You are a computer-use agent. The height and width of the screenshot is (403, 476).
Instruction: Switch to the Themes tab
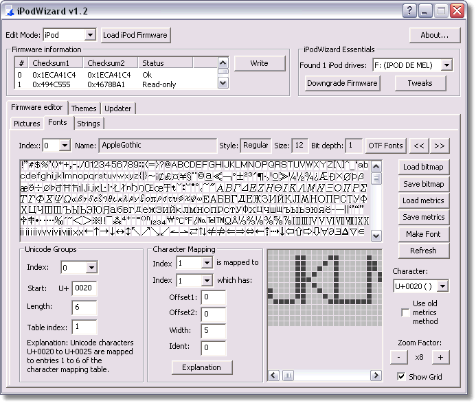[x=84, y=108]
